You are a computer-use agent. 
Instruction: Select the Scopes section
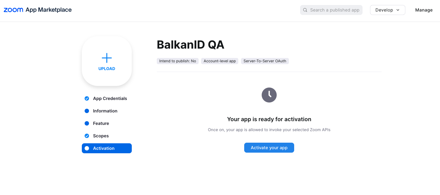[x=101, y=136]
